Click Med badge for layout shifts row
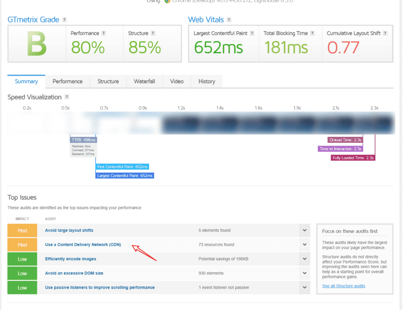Viewport: 403px width, 310px height. click(22, 230)
